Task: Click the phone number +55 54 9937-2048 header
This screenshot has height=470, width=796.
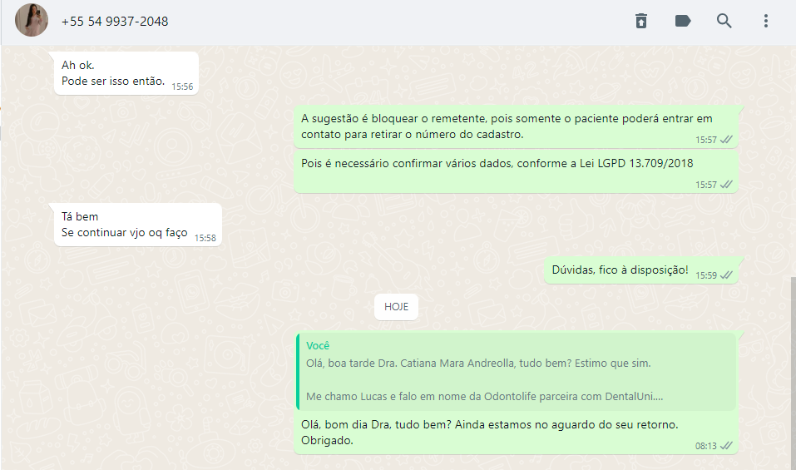Action: pos(115,22)
